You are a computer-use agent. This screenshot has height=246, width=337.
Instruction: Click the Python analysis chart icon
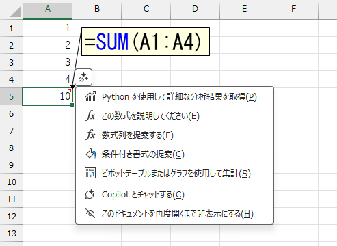pyautogui.click(x=90, y=96)
